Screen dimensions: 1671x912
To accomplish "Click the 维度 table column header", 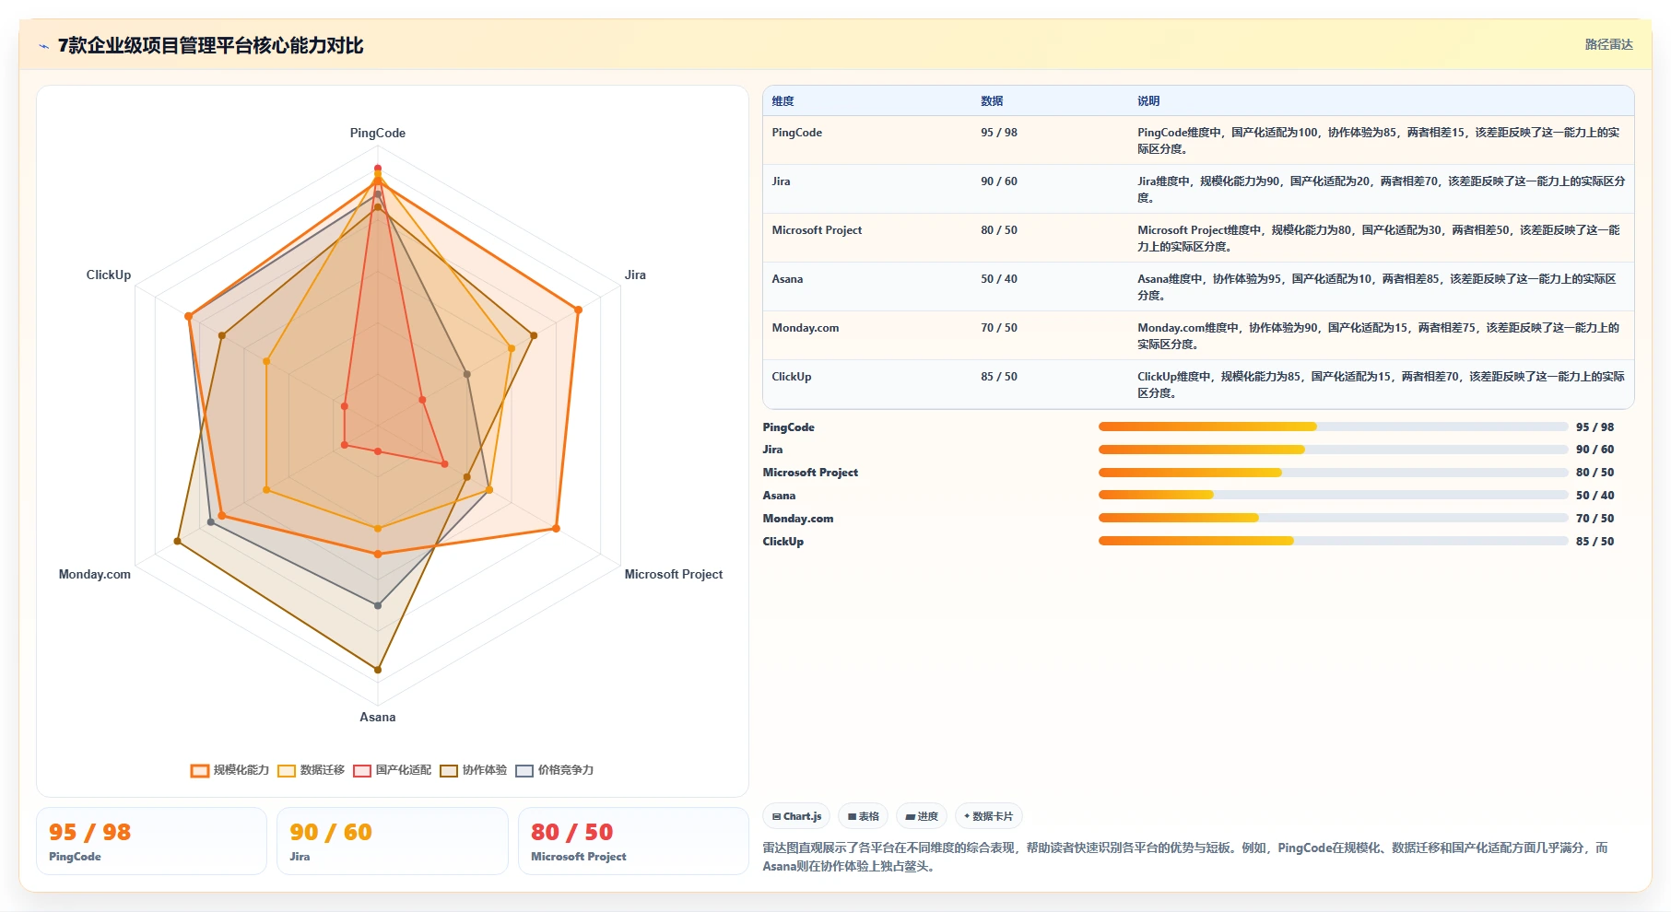I will point(783,101).
